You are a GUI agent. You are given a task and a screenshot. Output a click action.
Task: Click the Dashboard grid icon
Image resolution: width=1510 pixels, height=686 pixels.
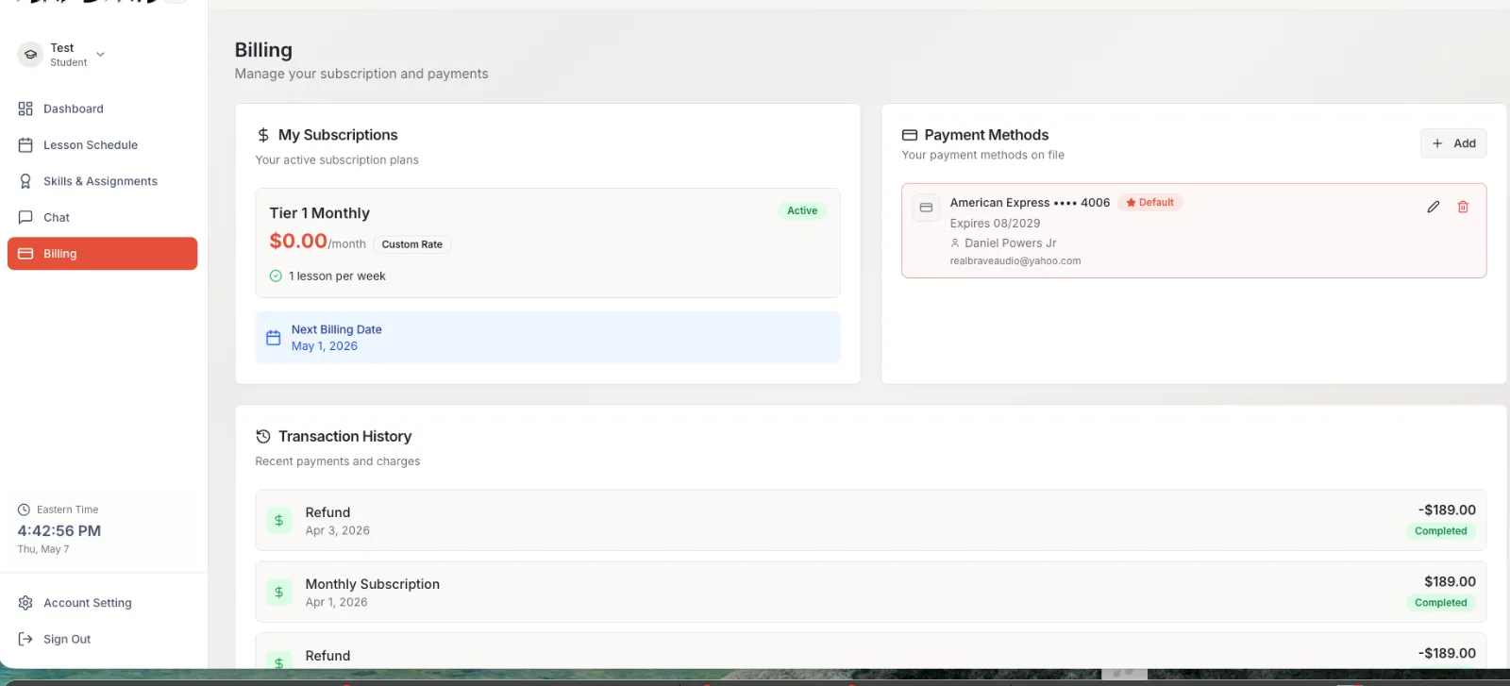(x=25, y=109)
